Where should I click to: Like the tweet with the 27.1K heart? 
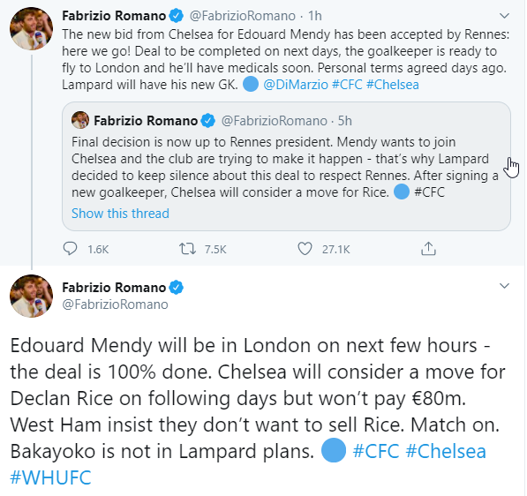click(305, 249)
